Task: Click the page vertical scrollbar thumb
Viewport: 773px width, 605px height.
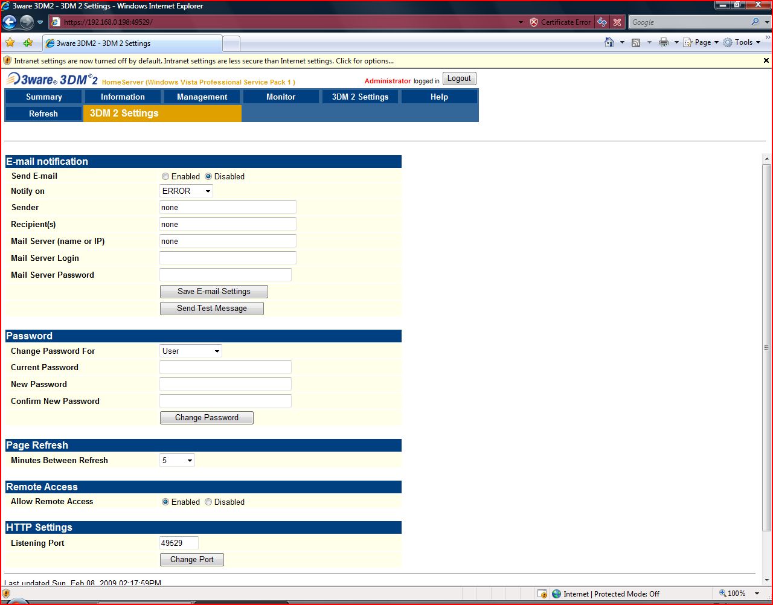Action: (767, 348)
